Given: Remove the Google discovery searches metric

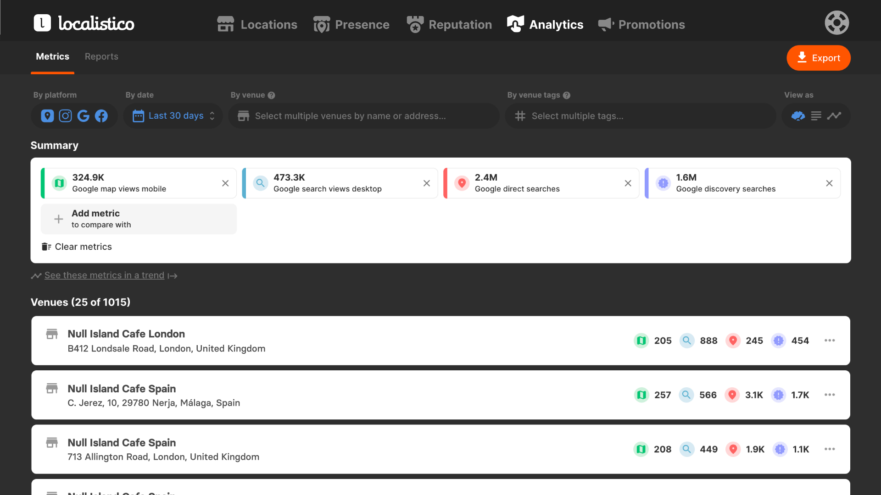Looking at the screenshot, I should [x=829, y=183].
